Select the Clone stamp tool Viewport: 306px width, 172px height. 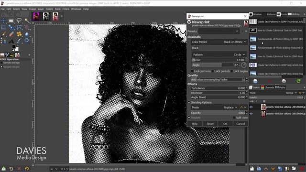19,34
